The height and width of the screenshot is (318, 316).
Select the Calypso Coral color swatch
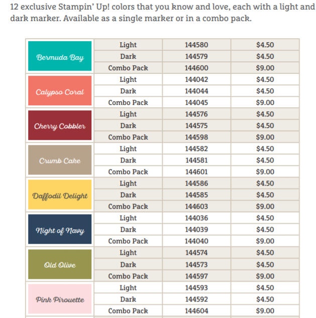(x=60, y=91)
